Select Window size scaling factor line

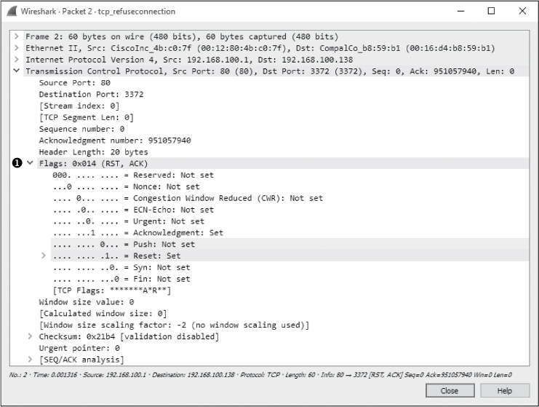coord(175,325)
